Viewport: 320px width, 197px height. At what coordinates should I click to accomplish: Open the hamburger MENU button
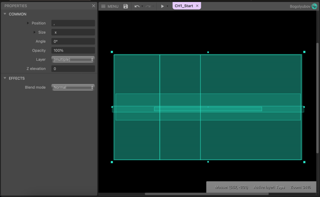click(x=110, y=6)
